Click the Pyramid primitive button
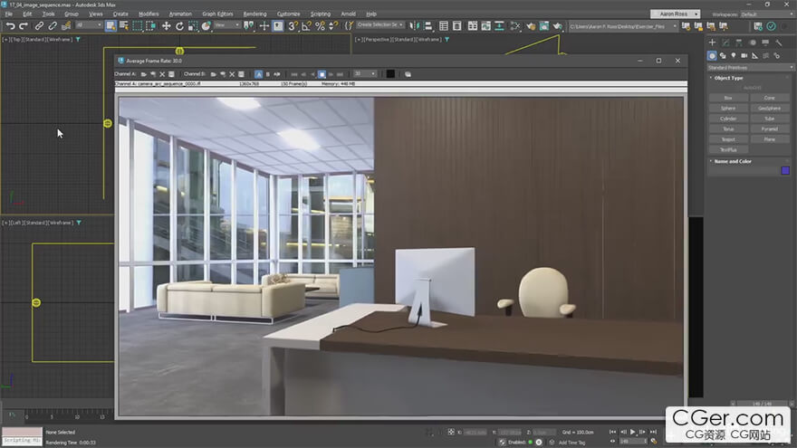The height and width of the screenshot is (448, 797). tap(769, 129)
